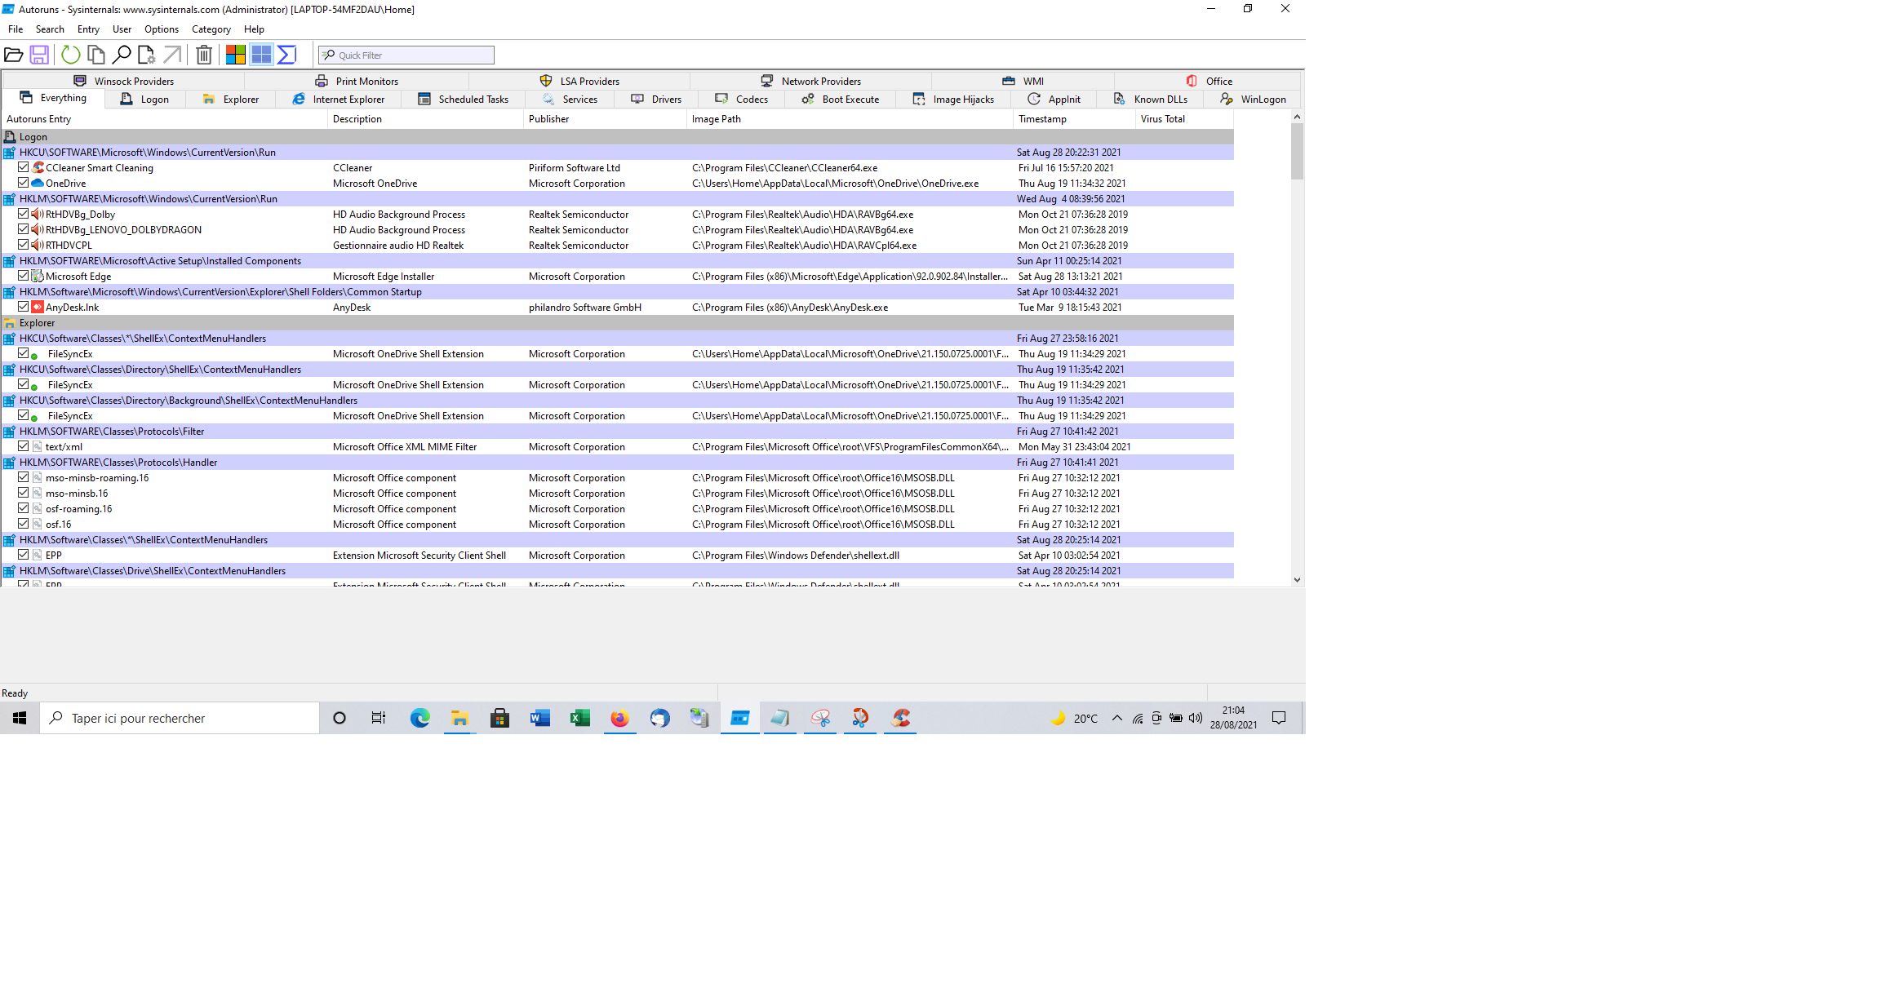This screenshot has height=1005, width=1882.
Task: Uncheck the RtHDVBg_Dolby entry
Action: [24, 214]
